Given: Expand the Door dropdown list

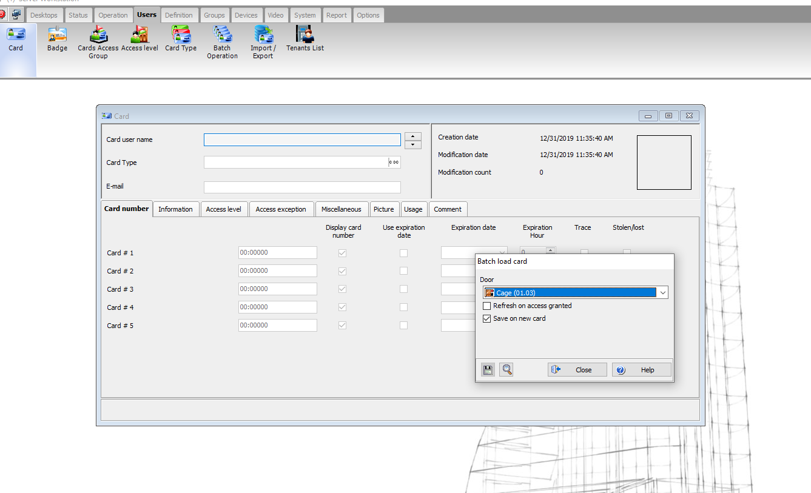Looking at the screenshot, I should (x=662, y=293).
